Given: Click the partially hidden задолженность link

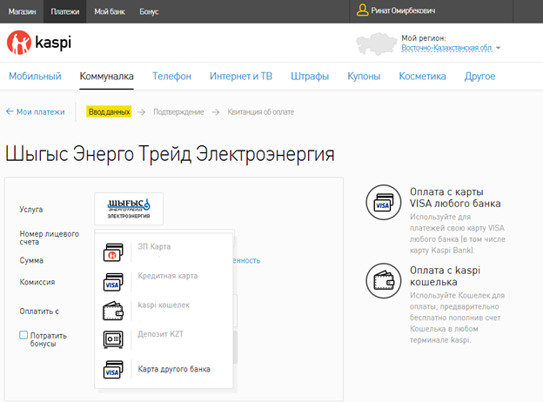Looking at the screenshot, I should click(x=246, y=260).
